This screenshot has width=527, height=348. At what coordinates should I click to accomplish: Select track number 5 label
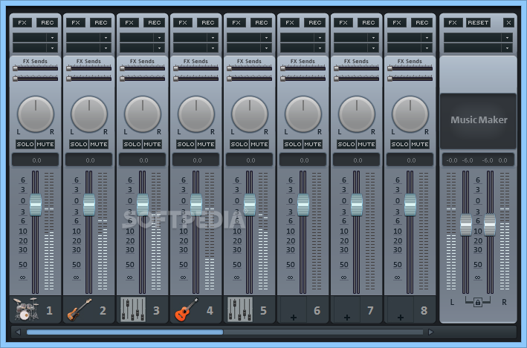tap(263, 310)
